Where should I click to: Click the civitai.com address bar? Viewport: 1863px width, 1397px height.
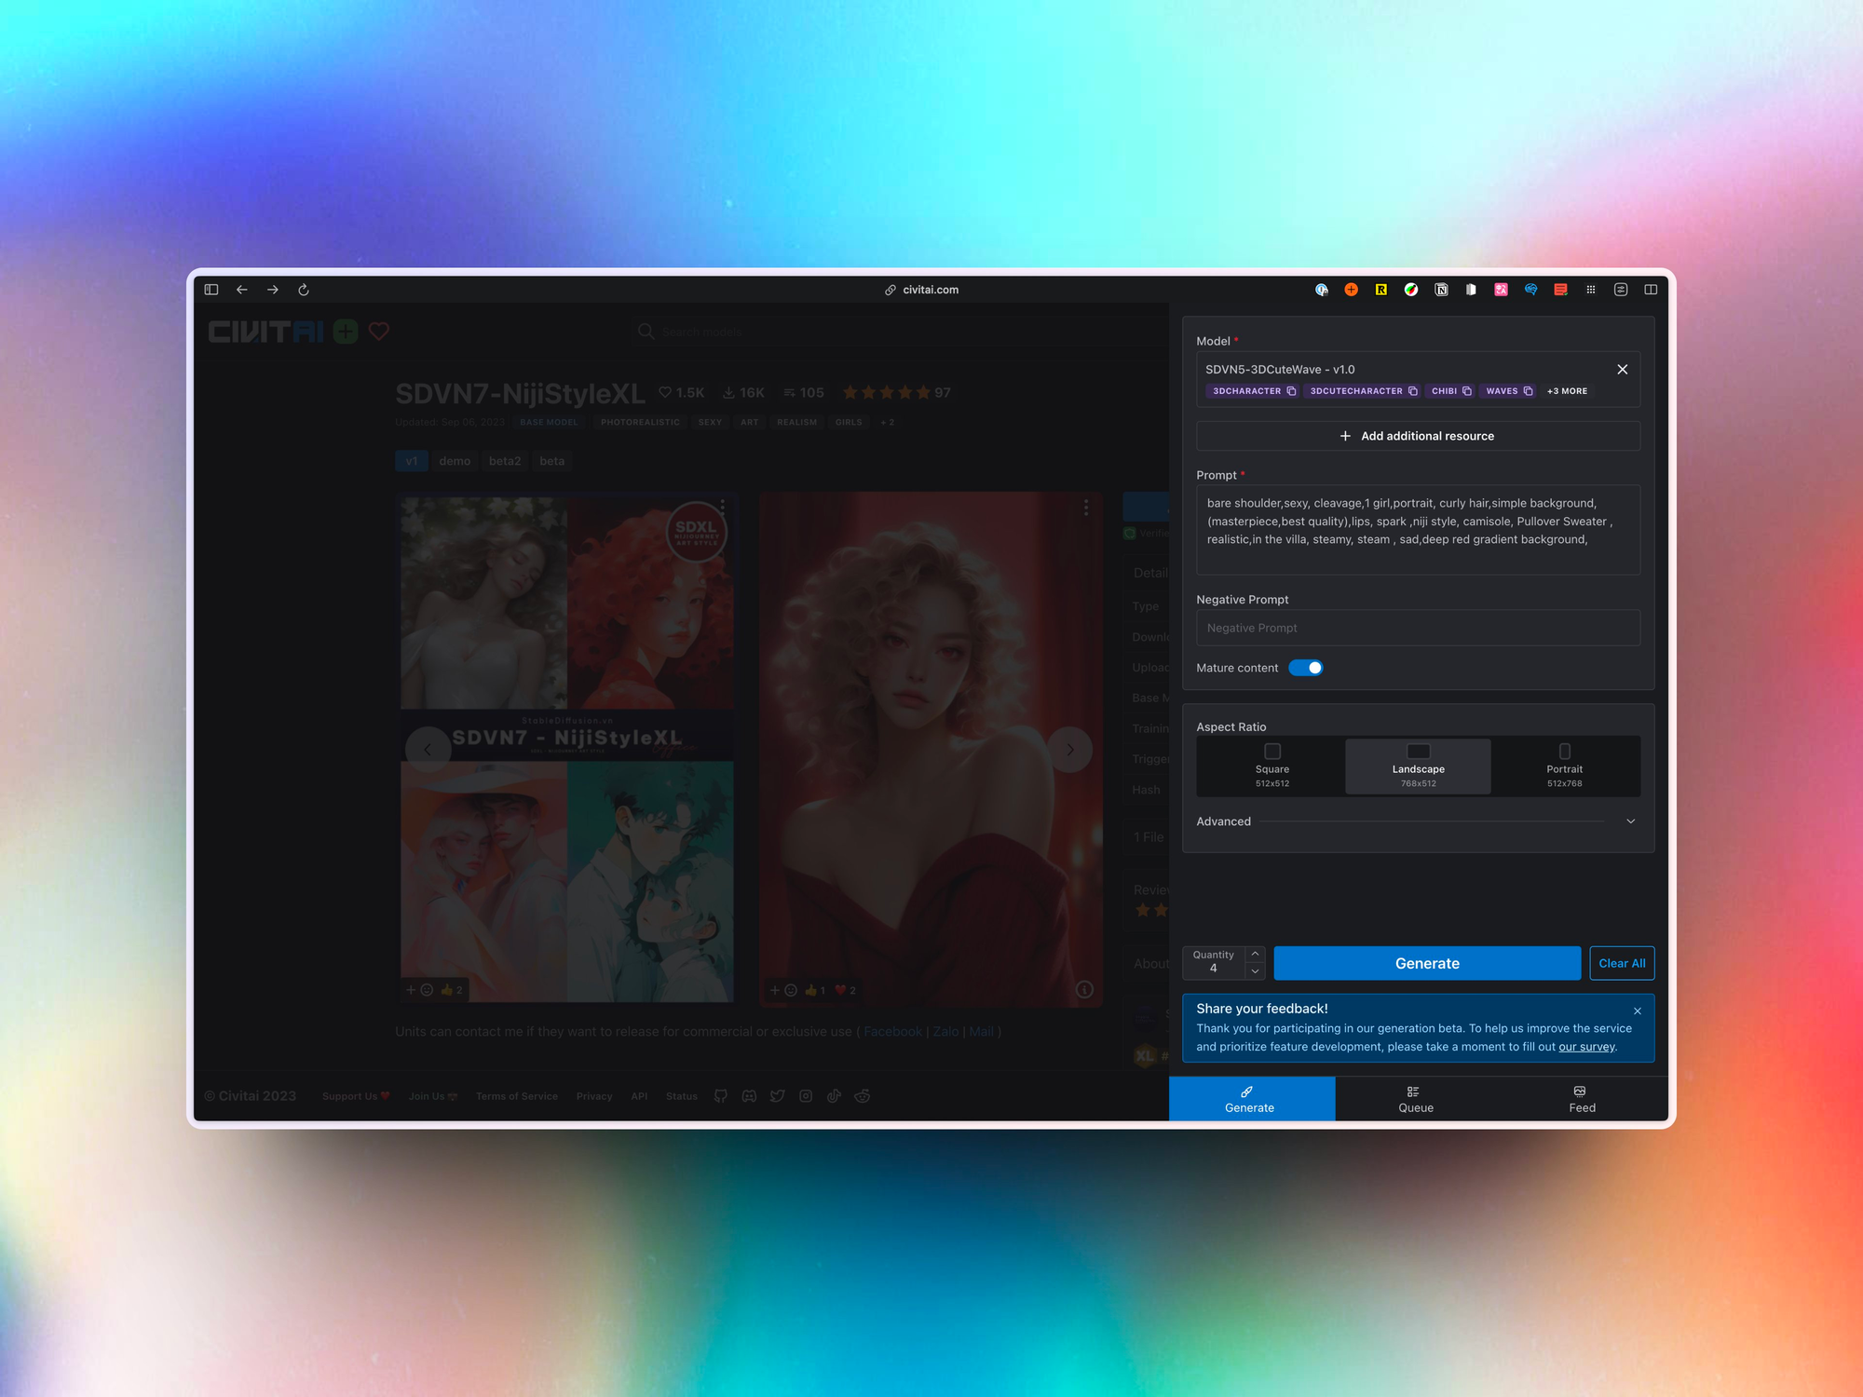pyautogui.click(x=922, y=290)
